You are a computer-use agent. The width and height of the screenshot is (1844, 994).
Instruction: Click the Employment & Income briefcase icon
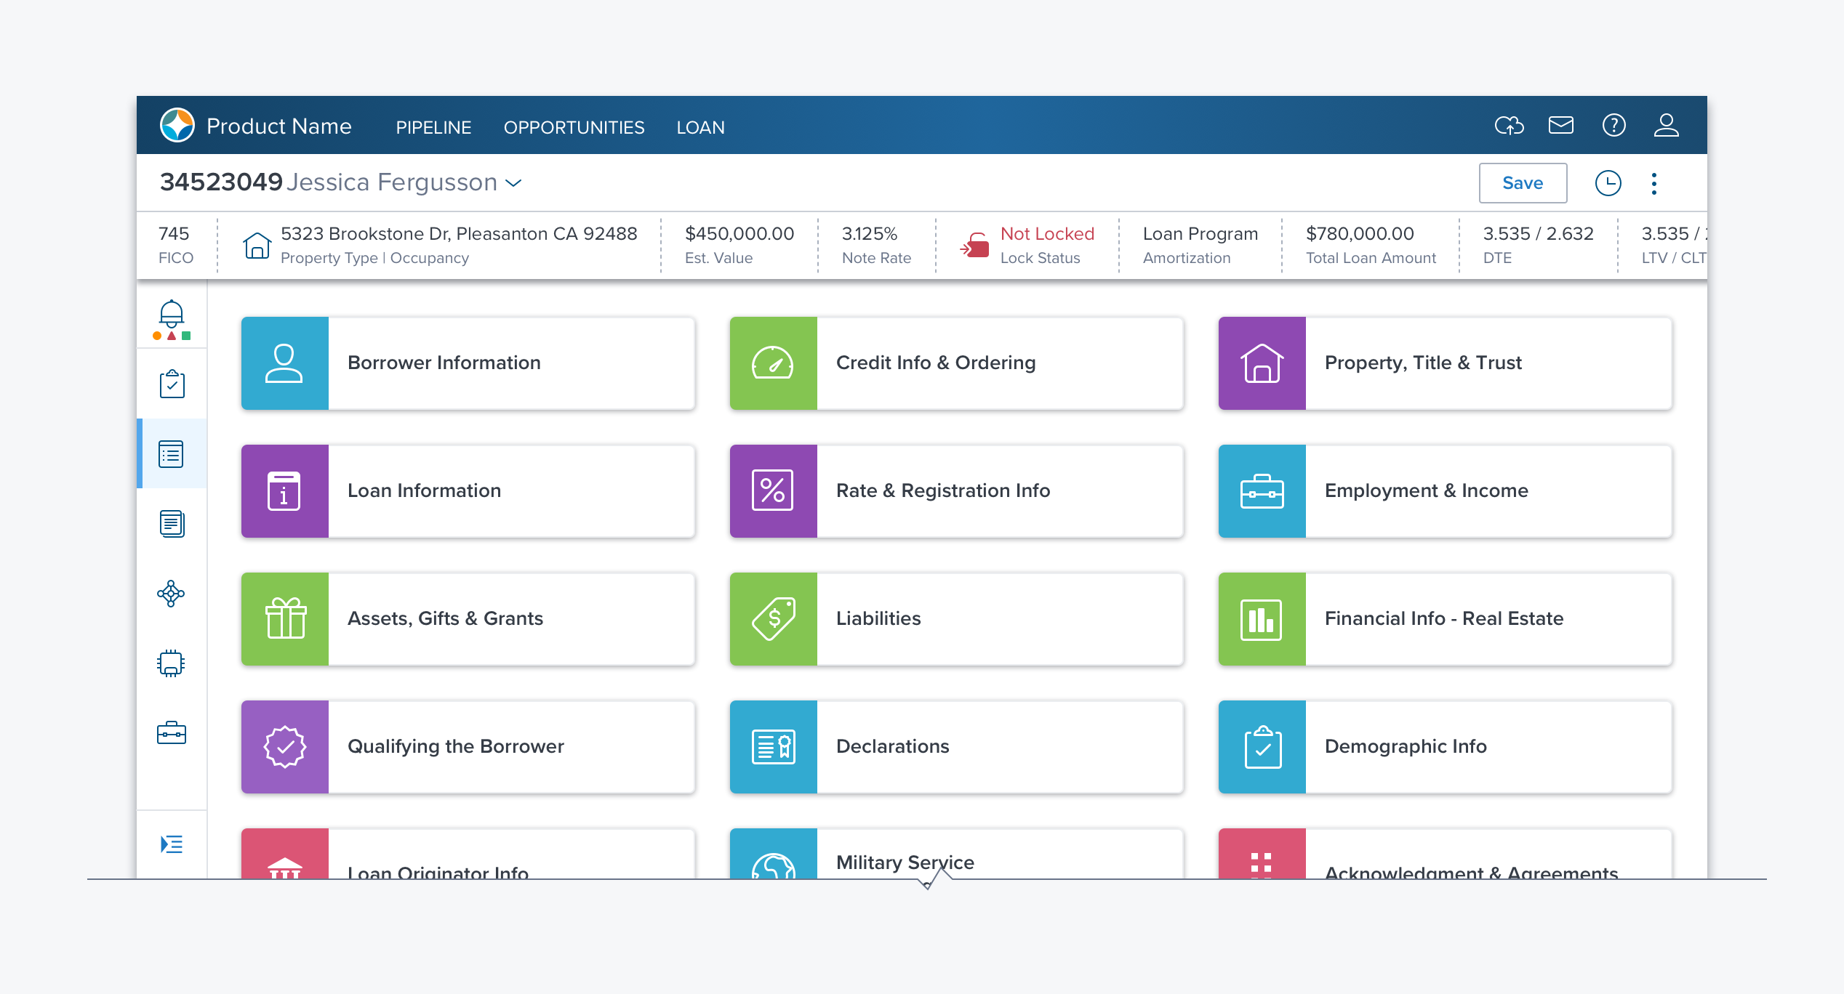(x=1262, y=490)
